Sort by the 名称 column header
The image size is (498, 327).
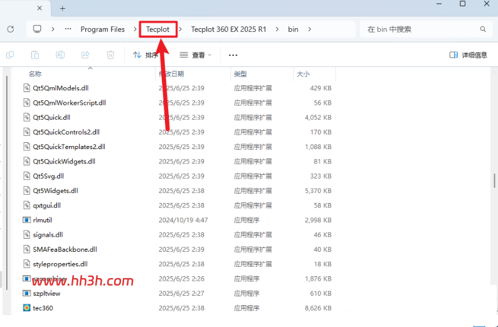pyautogui.click(x=35, y=74)
